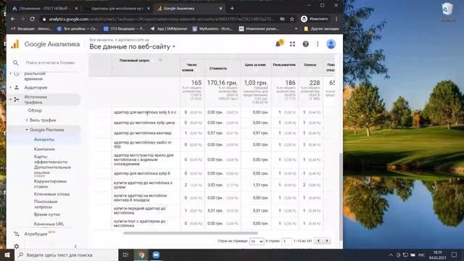Open the admin settings gear icon

(x=16, y=246)
